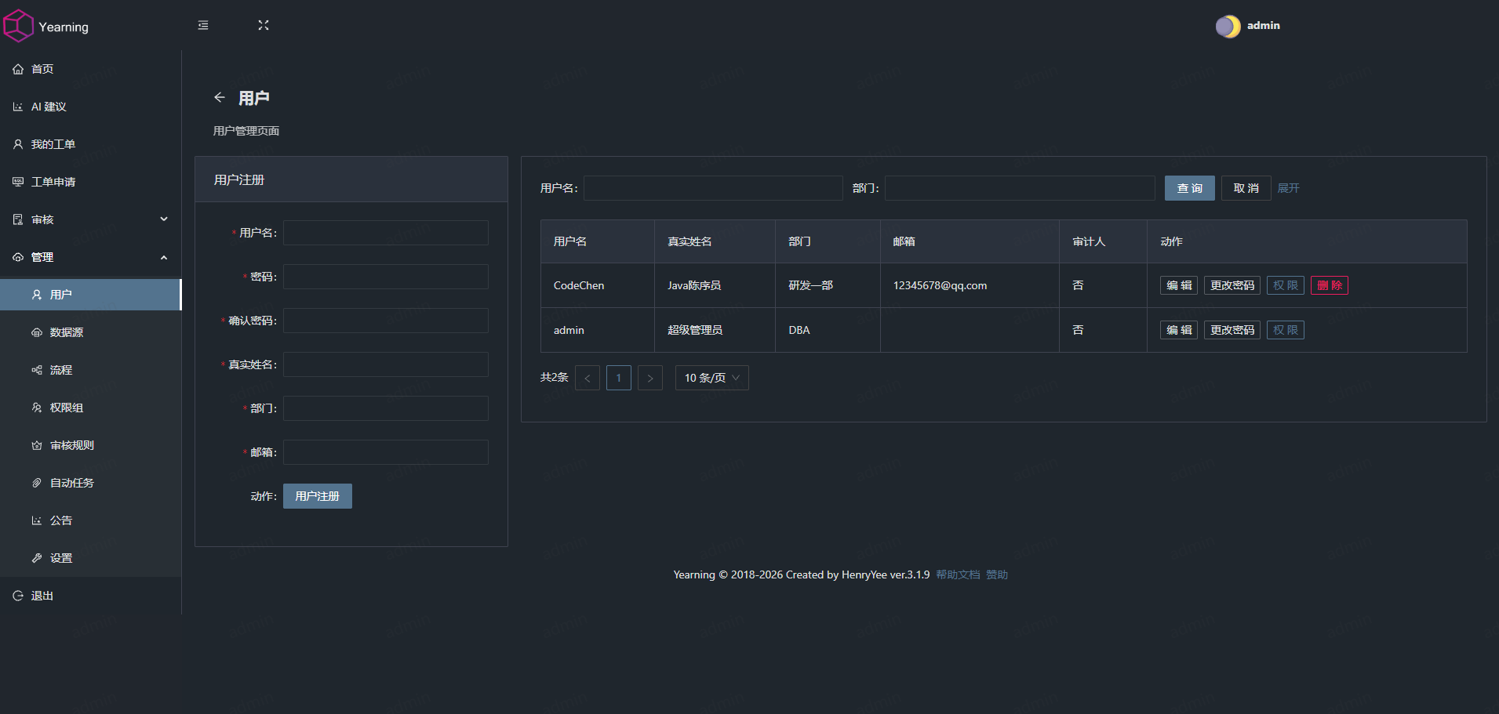Open the 10 条/页 page size dropdown
The width and height of the screenshot is (1499, 714).
[x=711, y=378]
